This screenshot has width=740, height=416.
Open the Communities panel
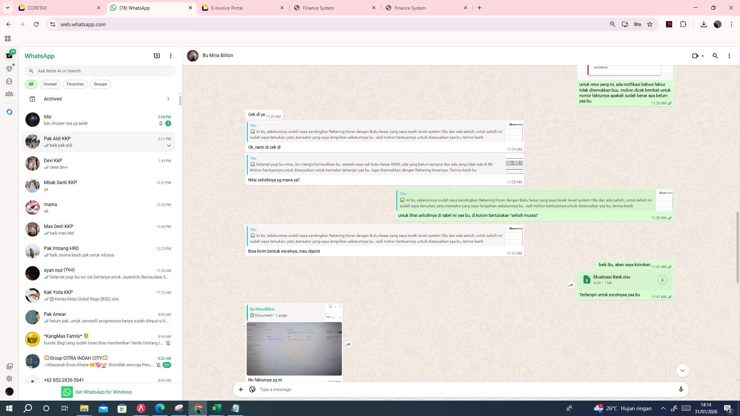click(x=9, y=94)
